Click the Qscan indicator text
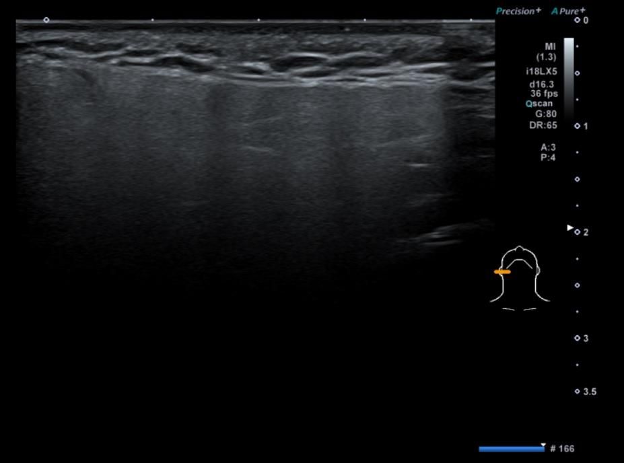624x463 pixels. click(x=541, y=104)
